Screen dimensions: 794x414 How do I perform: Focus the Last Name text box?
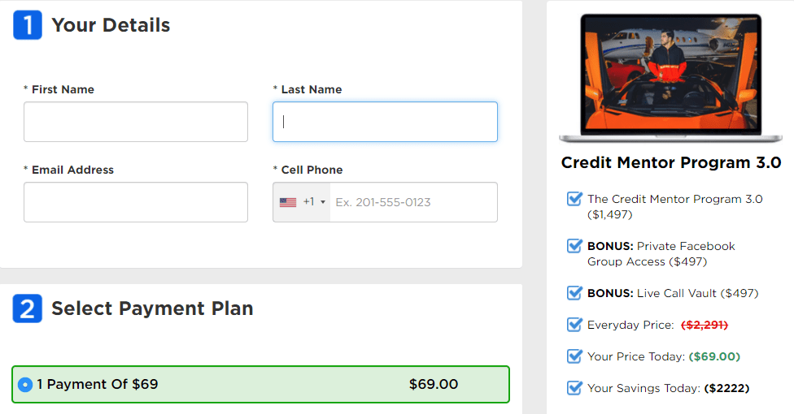(x=385, y=122)
